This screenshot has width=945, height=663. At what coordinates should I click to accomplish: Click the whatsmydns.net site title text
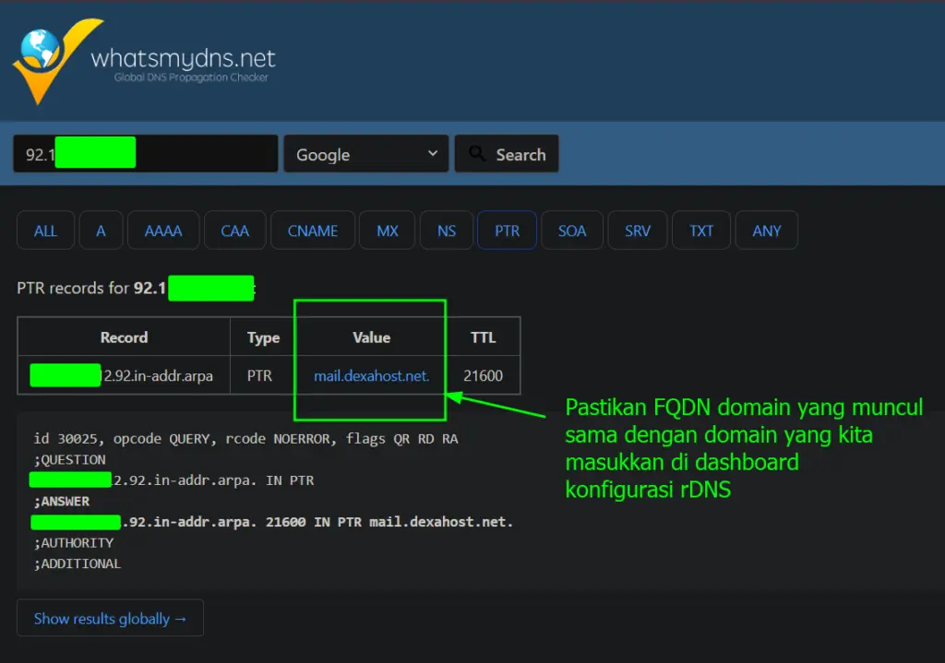click(x=183, y=58)
